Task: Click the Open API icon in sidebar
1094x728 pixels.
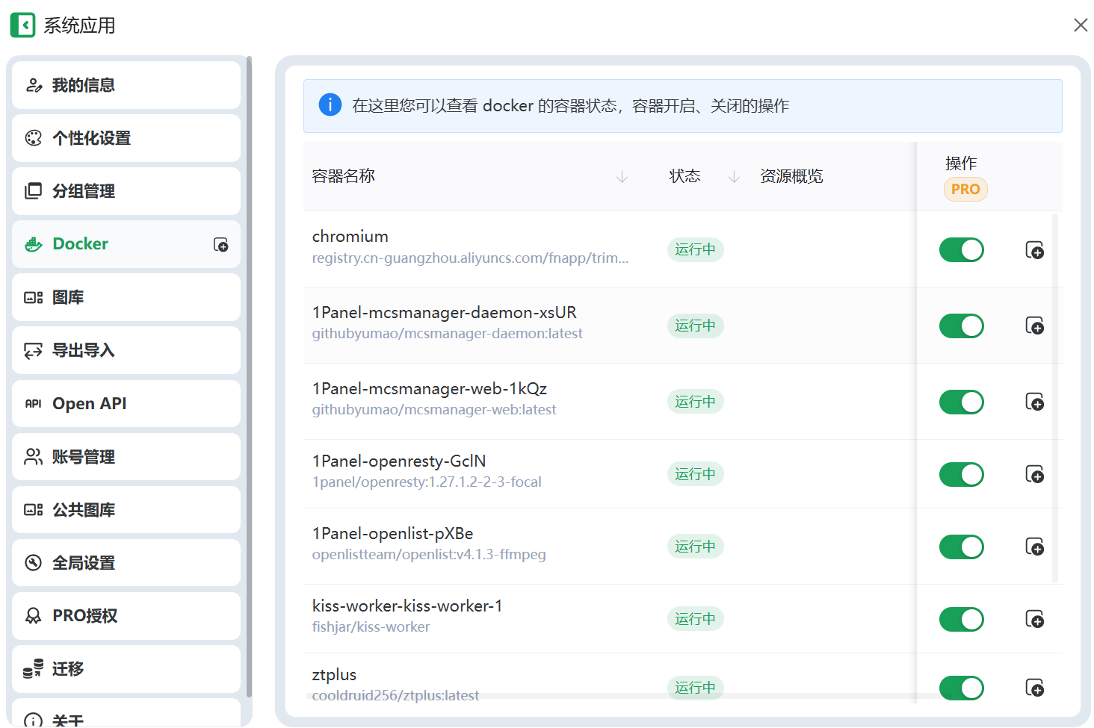Action: [34, 403]
